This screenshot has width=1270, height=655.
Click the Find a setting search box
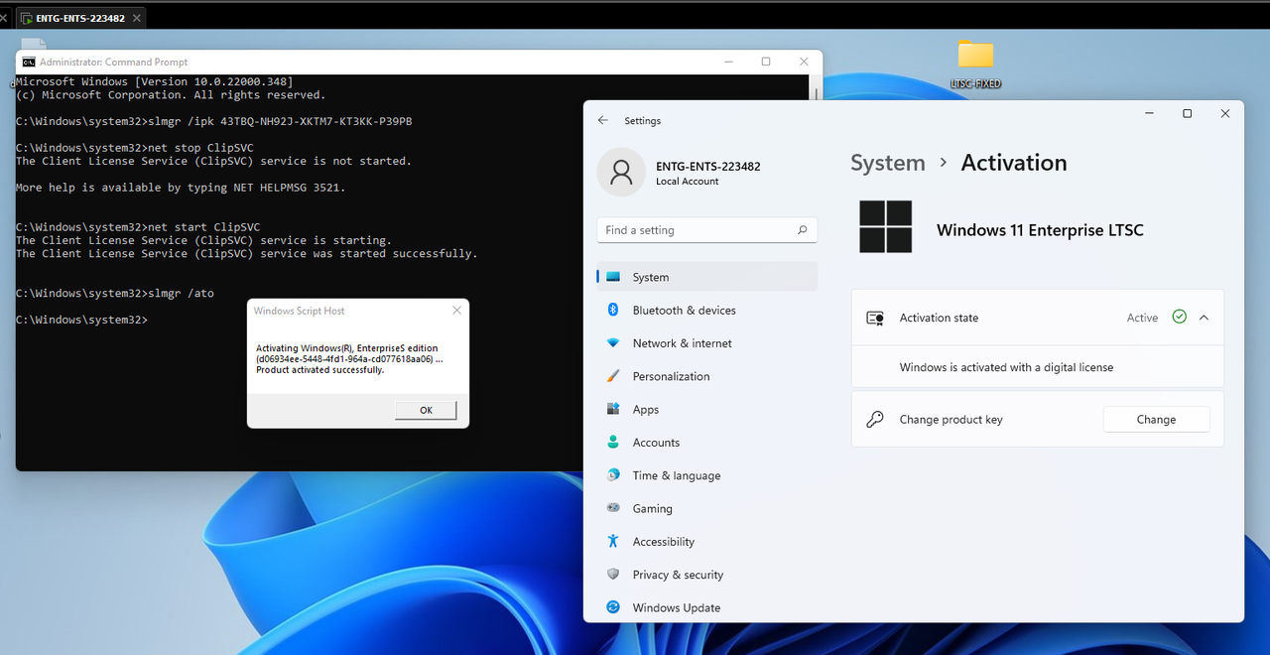(x=706, y=230)
